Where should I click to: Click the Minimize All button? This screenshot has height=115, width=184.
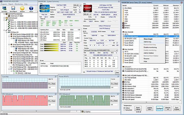tap(168, 108)
